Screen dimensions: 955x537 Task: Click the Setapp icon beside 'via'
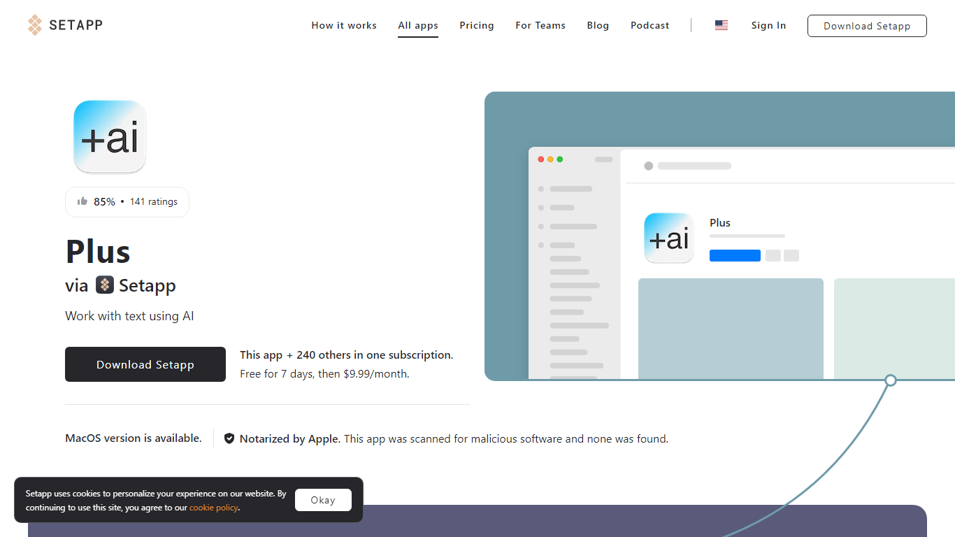pos(105,285)
